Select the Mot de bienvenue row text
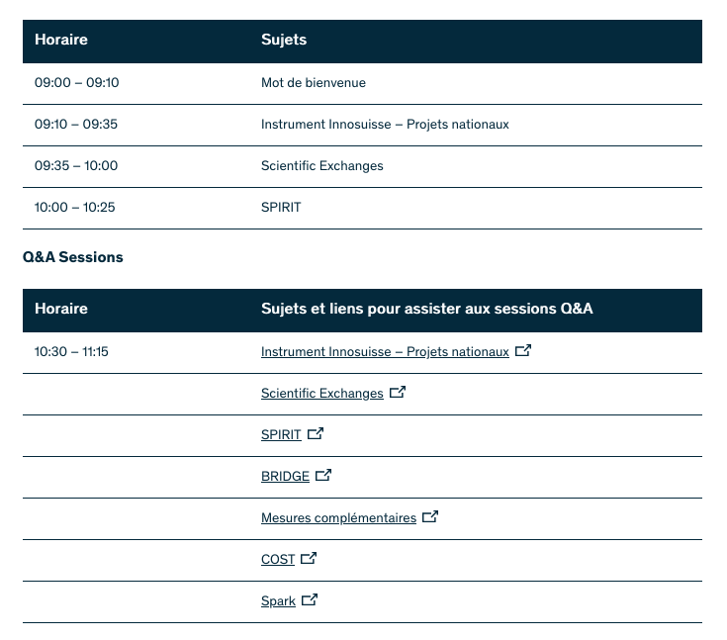The height and width of the screenshot is (640, 727). (x=314, y=83)
